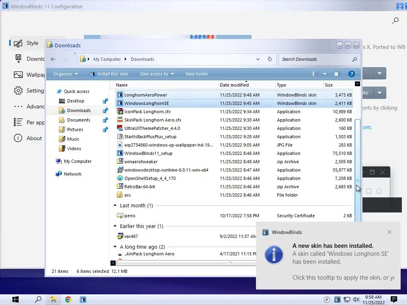Sort by Date modified column
Image resolution: width=407 pixels, height=305 pixels.
click(247, 85)
